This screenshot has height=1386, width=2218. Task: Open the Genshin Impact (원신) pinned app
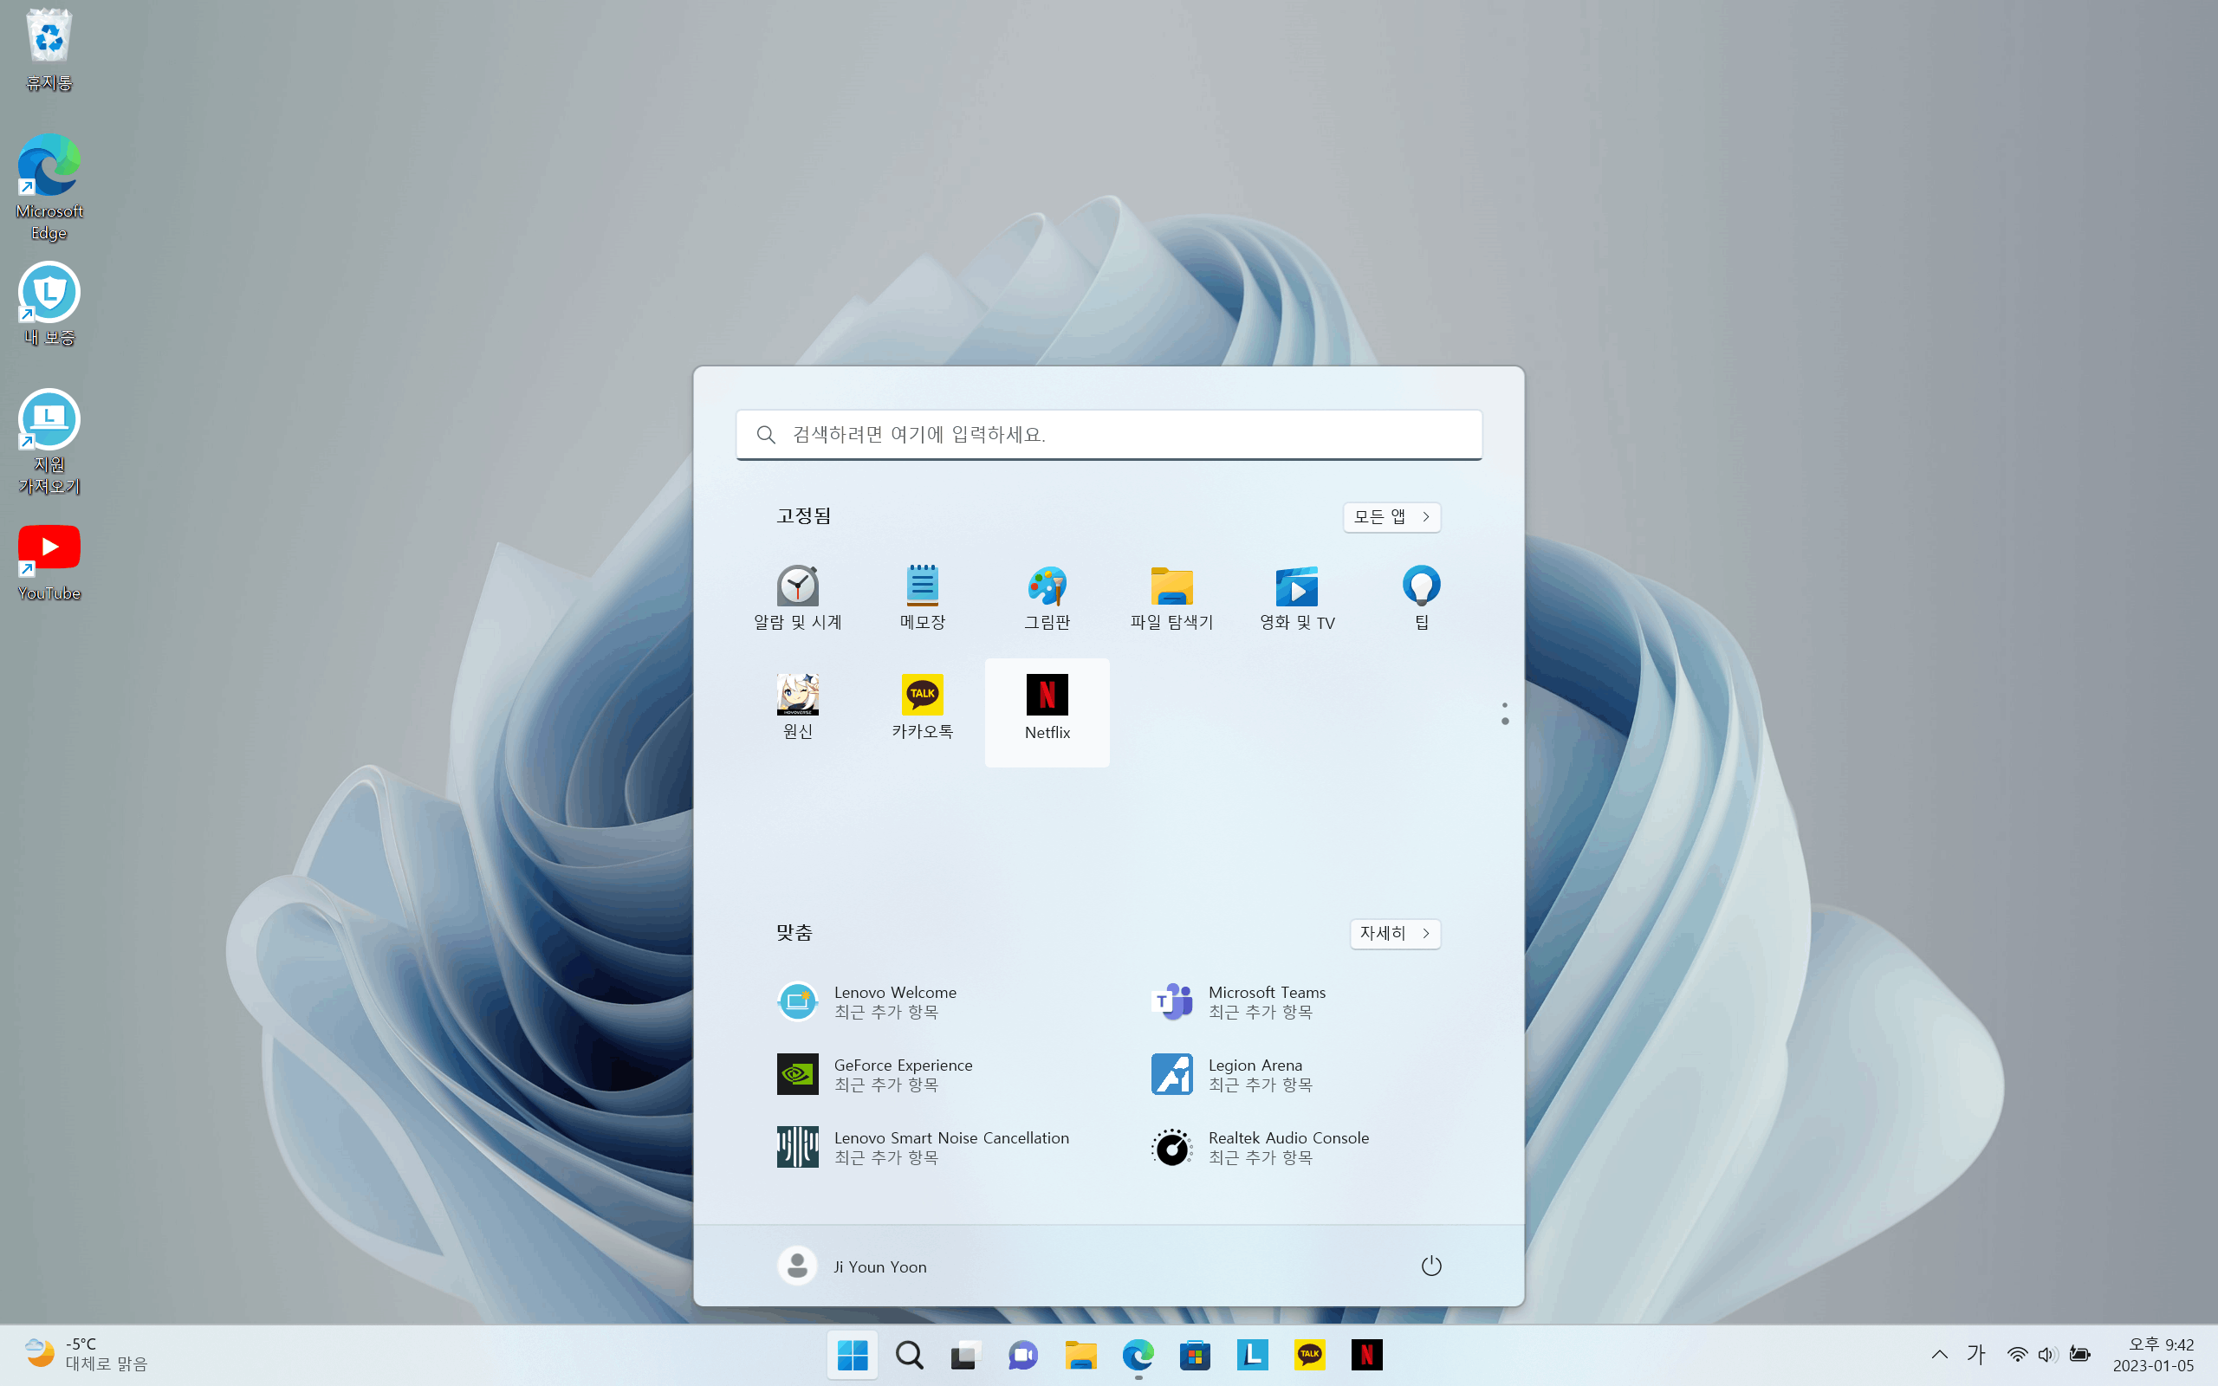coord(797,708)
